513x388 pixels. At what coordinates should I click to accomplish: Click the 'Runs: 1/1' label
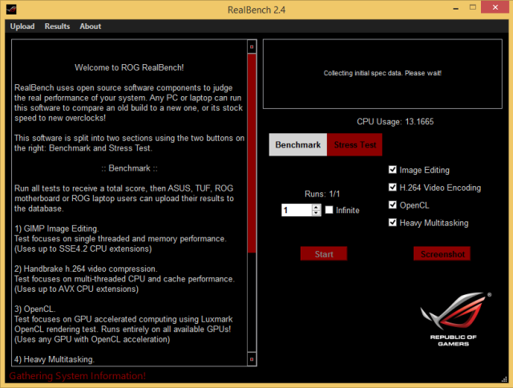(x=322, y=194)
